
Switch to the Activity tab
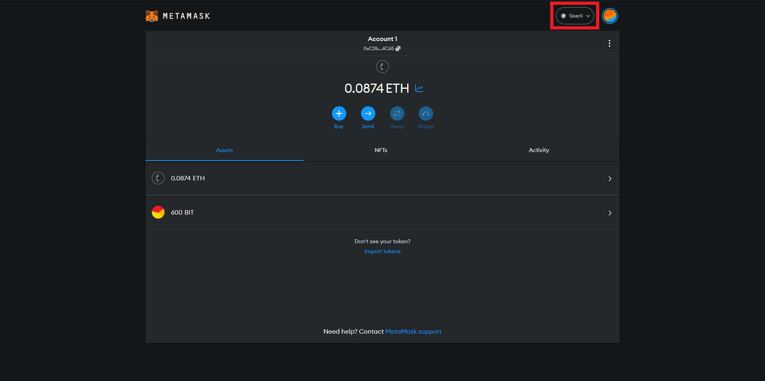pos(539,150)
